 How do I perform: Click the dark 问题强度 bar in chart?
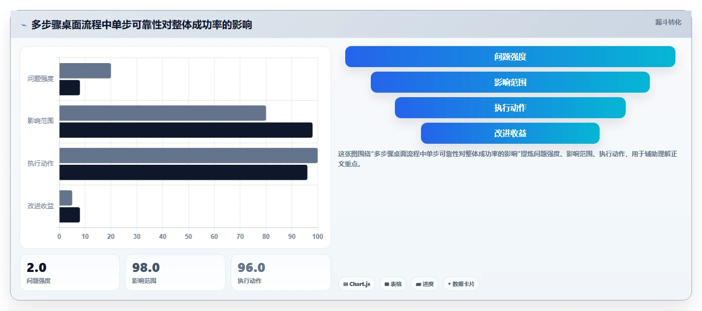pos(70,88)
